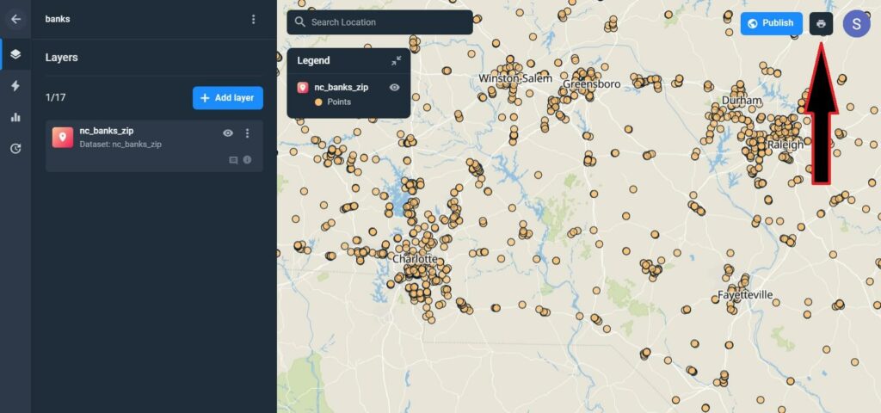Click the Dataset: nc_banks_zip text
The image size is (881, 413).
click(x=120, y=145)
